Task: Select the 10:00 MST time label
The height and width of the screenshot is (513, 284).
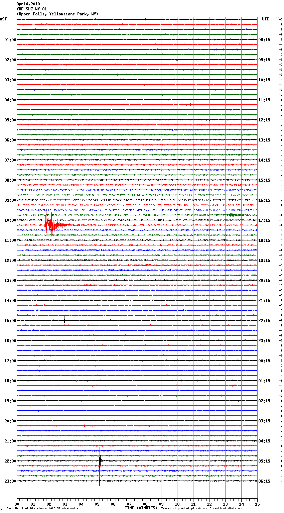Action: coord(10,220)
